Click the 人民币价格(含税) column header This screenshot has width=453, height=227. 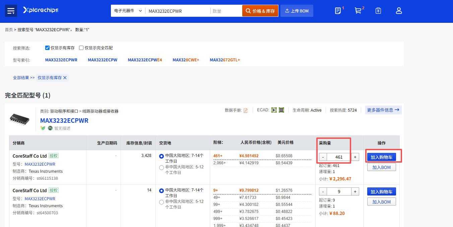tap(256, 143)
